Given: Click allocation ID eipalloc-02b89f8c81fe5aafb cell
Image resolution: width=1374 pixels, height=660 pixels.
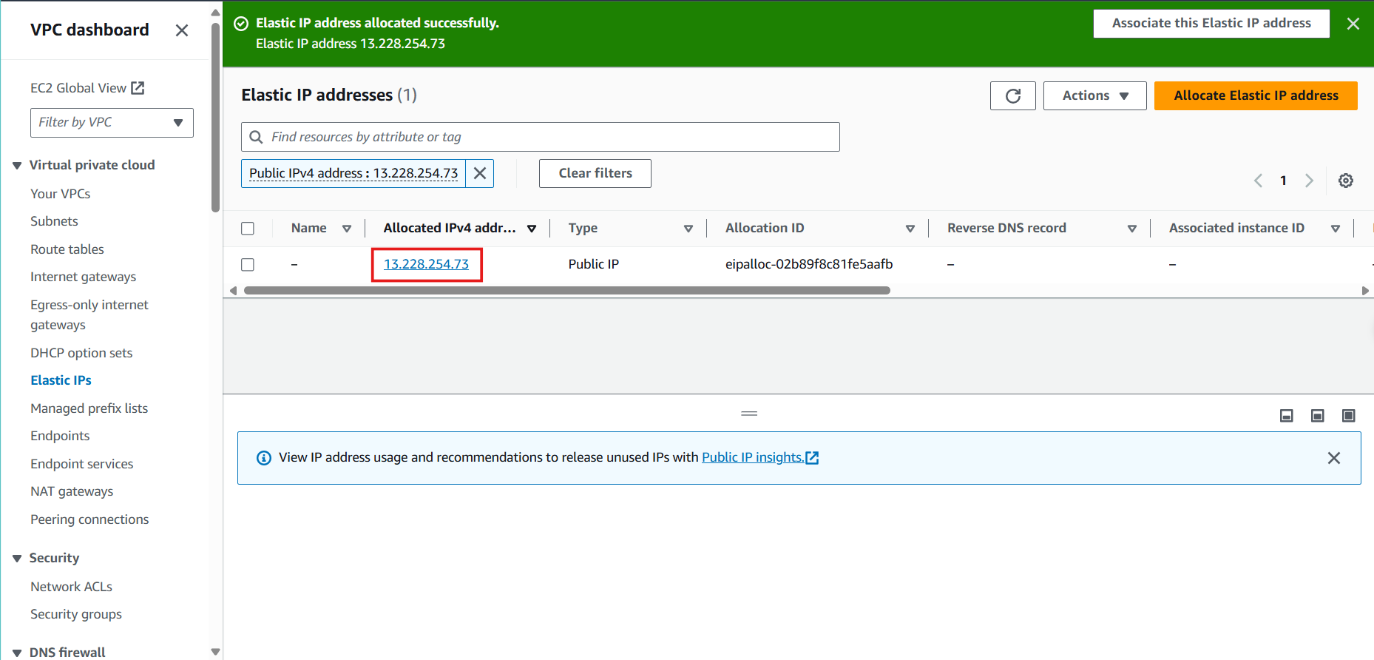Looking at the screenshot, I should click(x=809, y=264).
